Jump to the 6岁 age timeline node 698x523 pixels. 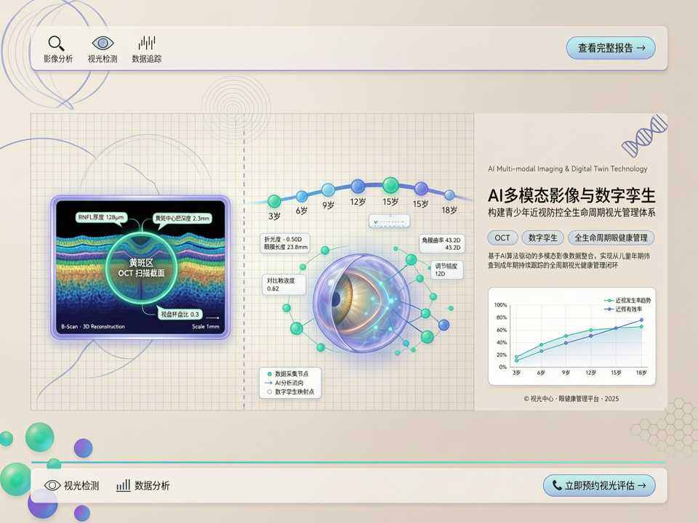pos(302,196)
